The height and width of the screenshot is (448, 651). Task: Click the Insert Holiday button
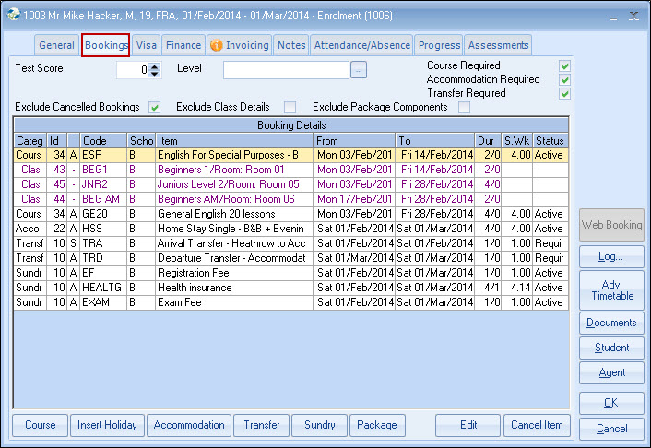(x=106, y=425)
